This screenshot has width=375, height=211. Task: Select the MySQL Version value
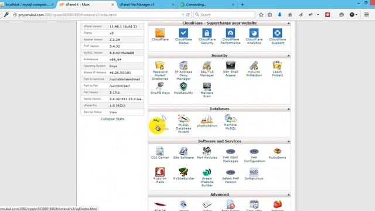(x=122, y=53)
